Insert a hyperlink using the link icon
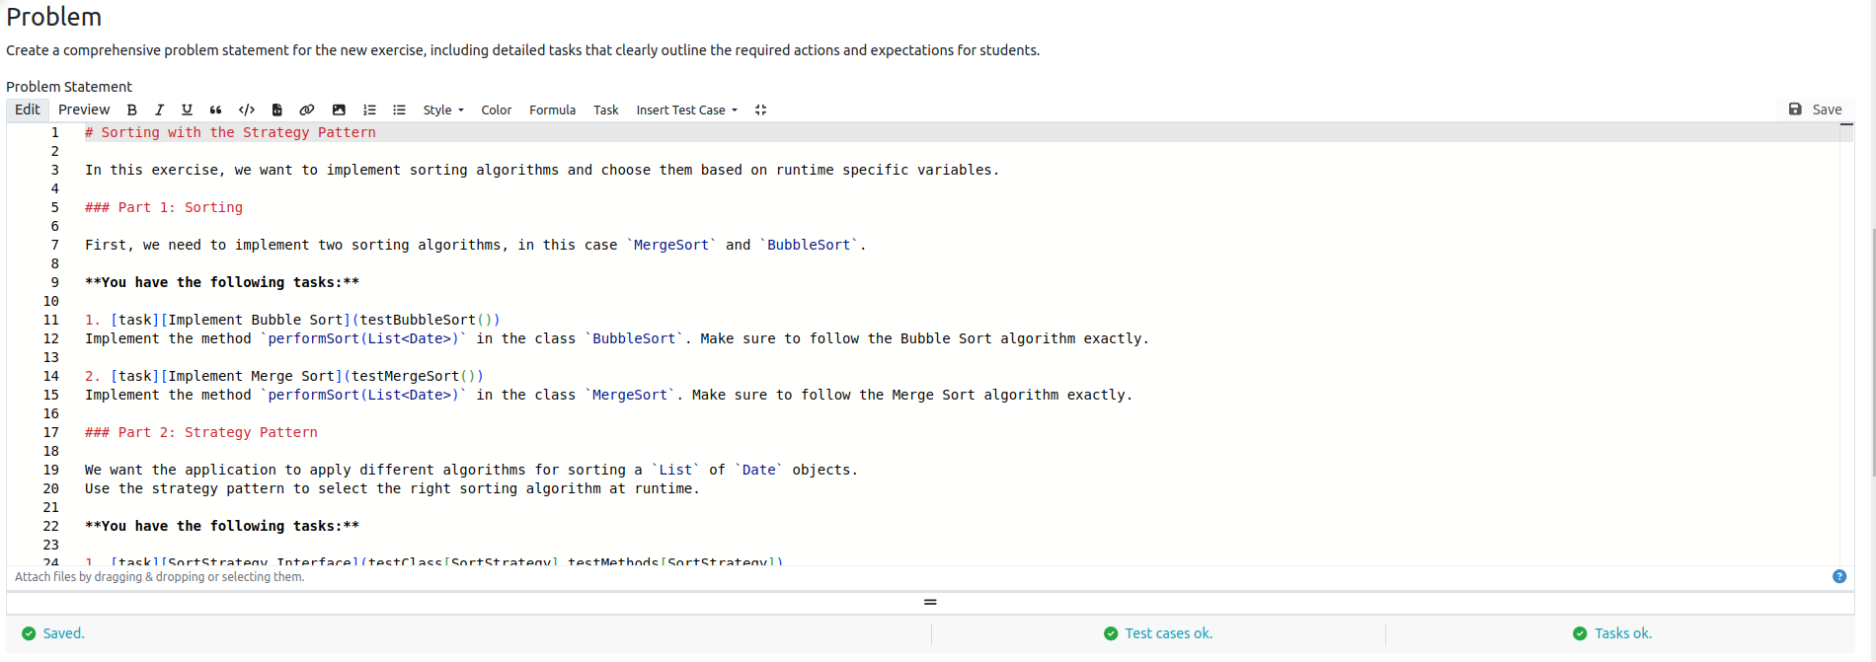The image size is (1876, 662). (x=307, y=110)
